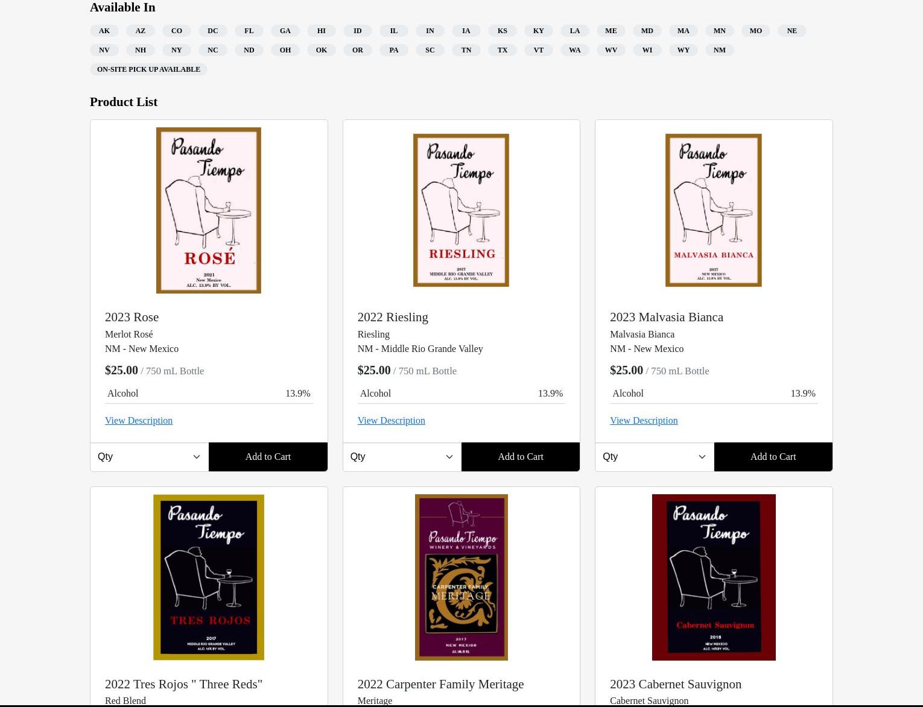923x707 pixels.
Task: Add 2022 Riesling to cart
Action: (x=521, y=457)
